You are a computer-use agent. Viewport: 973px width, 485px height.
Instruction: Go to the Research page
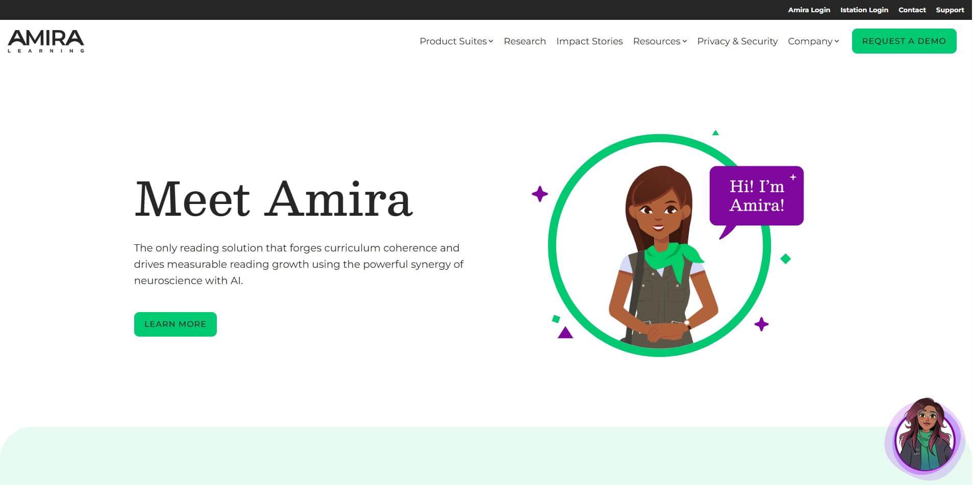pyautogui.click(x=525, y=41)
